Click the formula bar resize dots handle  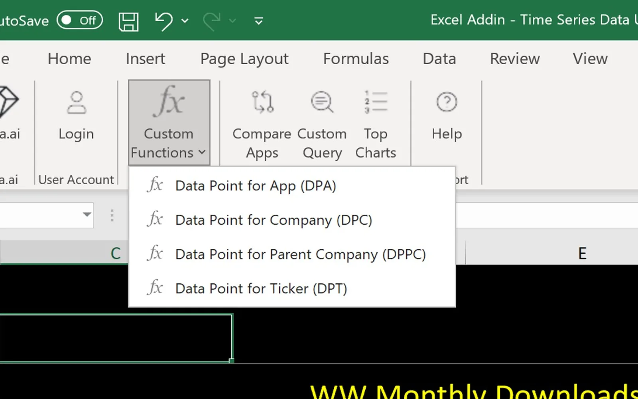coord(112,215)
